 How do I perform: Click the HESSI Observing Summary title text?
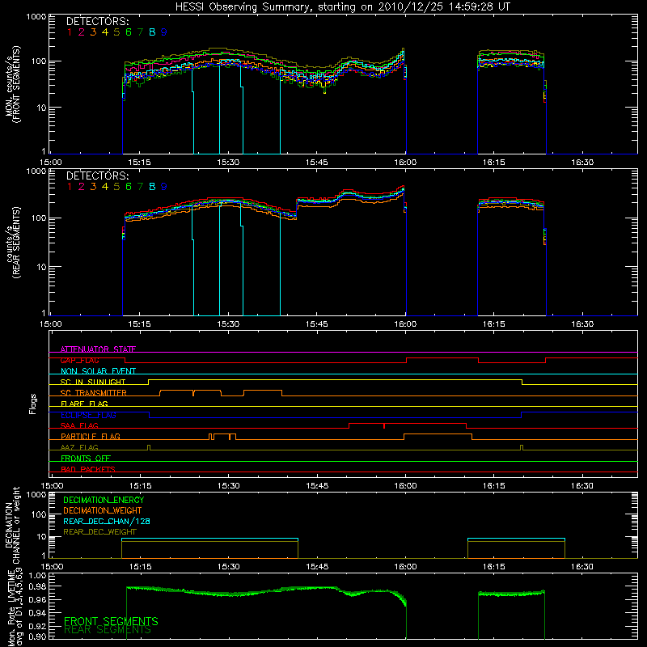tap(343, 6)
